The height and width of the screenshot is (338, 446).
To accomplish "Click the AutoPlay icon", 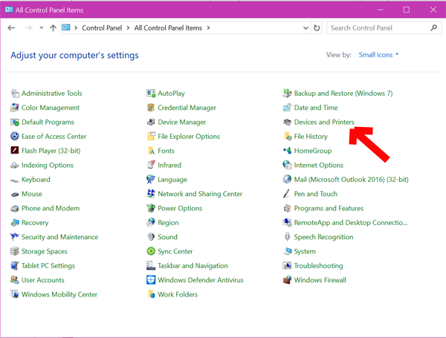I will click(x=151, y=94).
